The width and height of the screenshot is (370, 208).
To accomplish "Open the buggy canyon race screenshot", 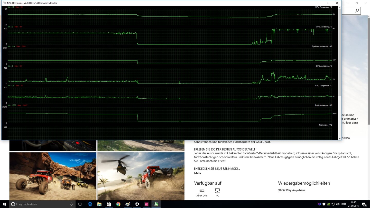I will coord(53,176).
